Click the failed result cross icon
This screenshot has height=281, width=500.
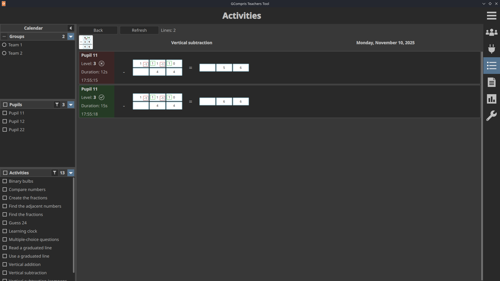(102, 63)
